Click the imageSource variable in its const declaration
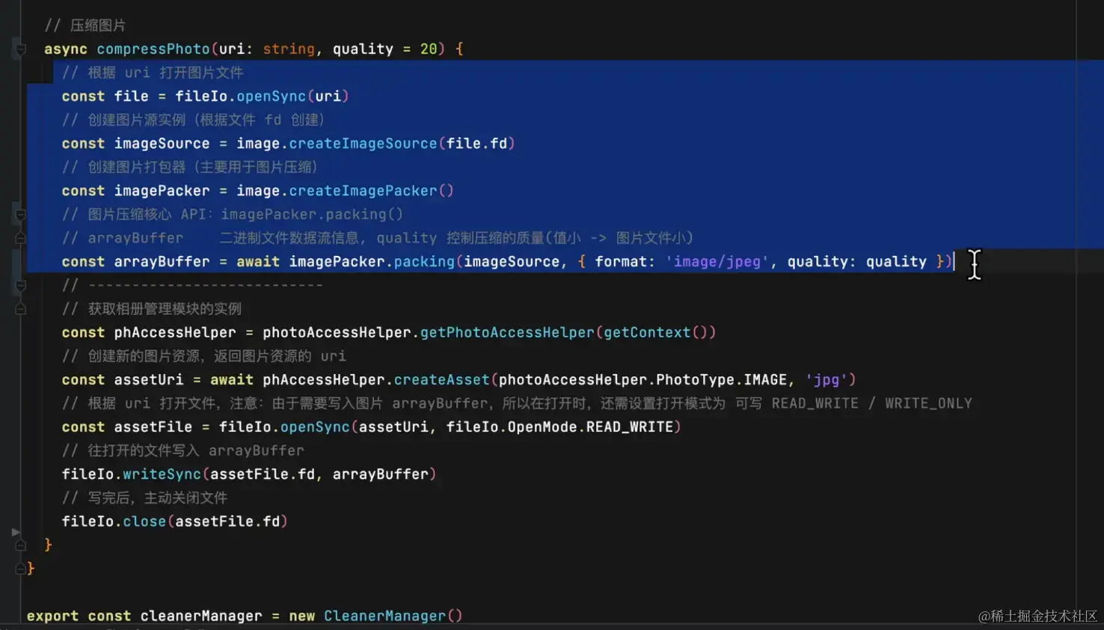1104x630 pixels. pyautogui.click(x=162, y=144)
